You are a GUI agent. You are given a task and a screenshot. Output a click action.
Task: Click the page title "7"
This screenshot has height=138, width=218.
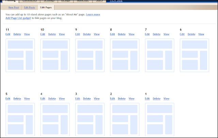(146, 30)
